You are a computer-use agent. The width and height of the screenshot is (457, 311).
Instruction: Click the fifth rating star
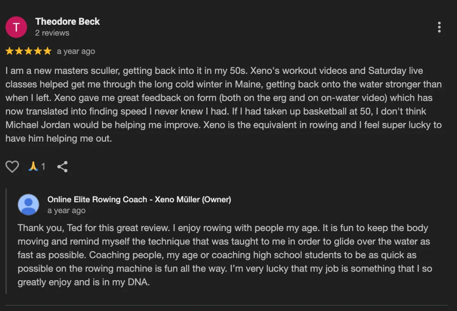pyautogui.click(x=47, y=51)
